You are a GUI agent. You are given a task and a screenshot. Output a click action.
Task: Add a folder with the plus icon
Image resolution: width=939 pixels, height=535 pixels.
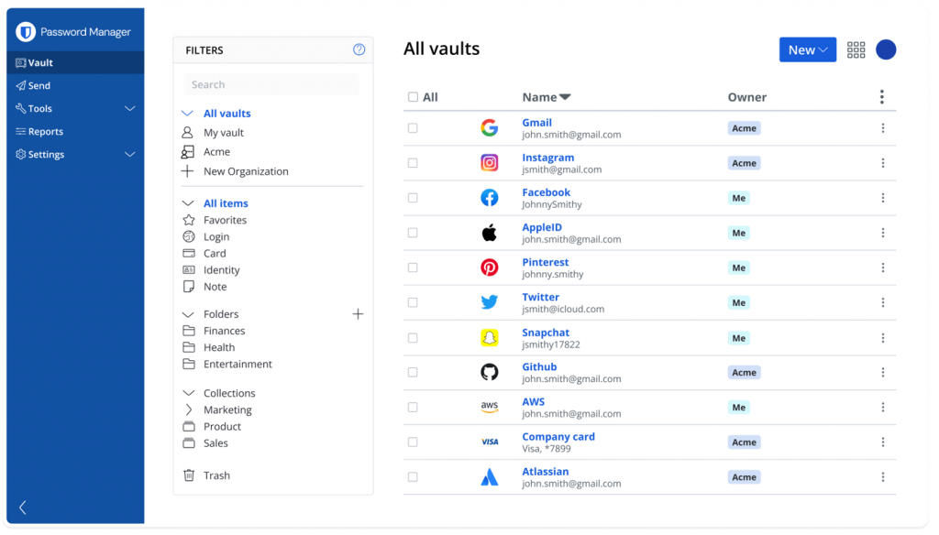coord(358,314)
